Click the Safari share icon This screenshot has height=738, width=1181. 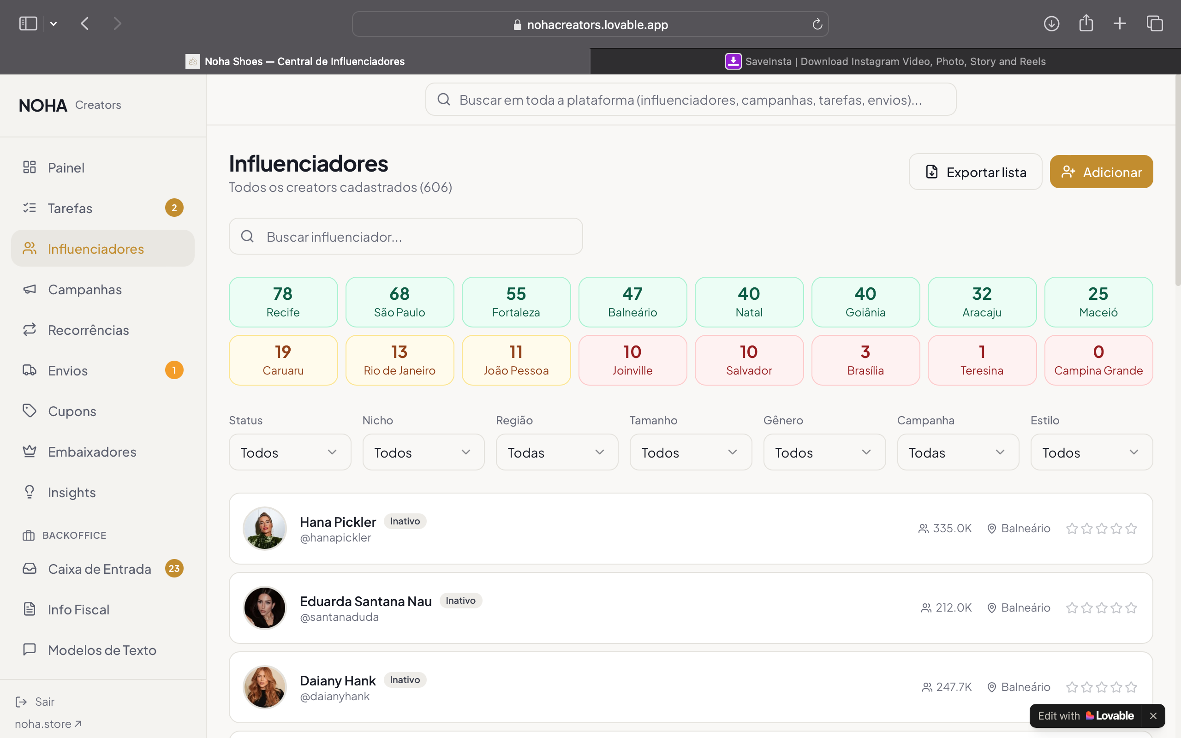pos(1086,23)
